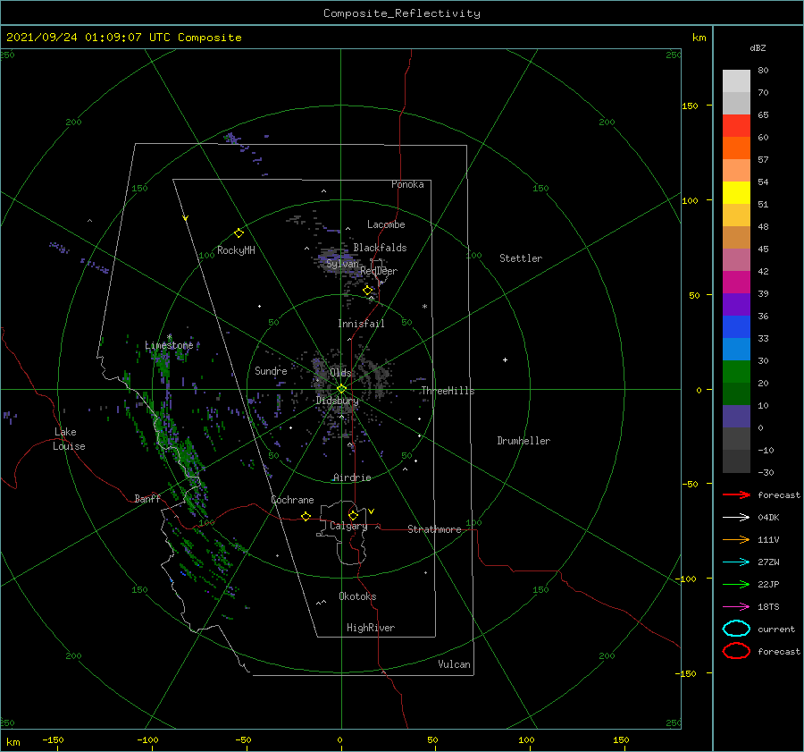The width and height of the screenshot is (804, 752).
Task: Click the Okotoks label
Action: (x=357, y=596)
